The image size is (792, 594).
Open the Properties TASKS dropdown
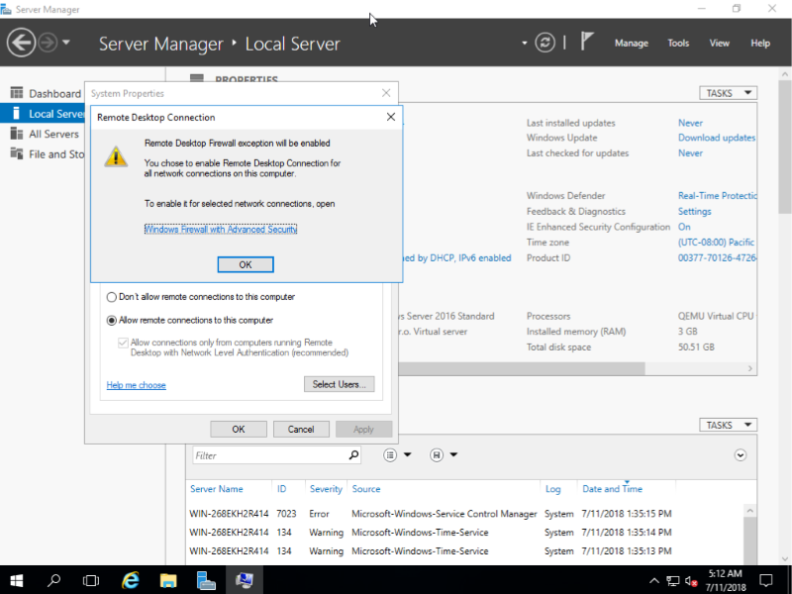tap(728, 93)
